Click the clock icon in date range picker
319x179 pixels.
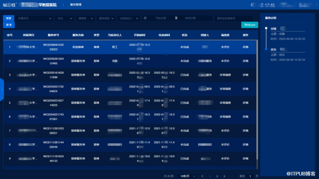tap(145, 18)
